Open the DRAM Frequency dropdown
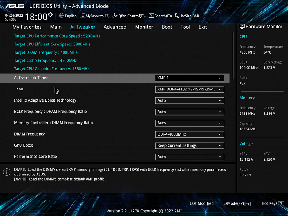The height and width of the screenshot is (216, 288). tap(190, 134)
